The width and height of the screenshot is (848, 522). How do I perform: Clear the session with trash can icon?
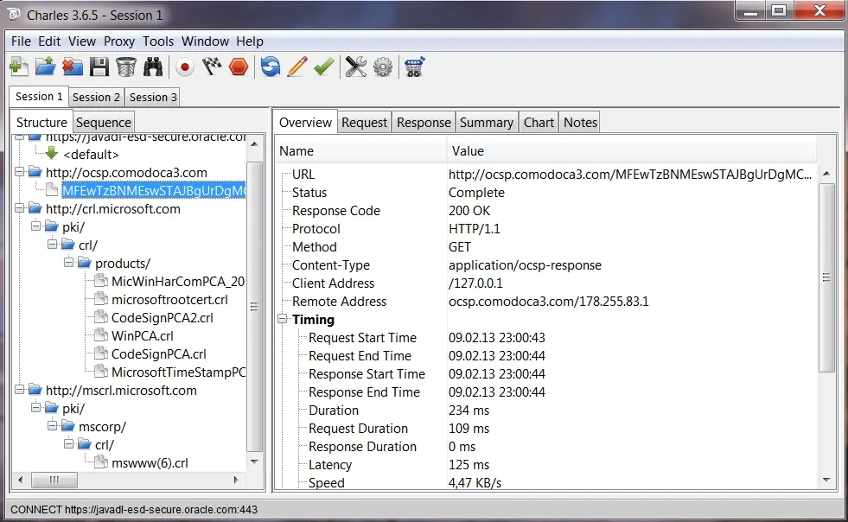(x=126, y=67)
